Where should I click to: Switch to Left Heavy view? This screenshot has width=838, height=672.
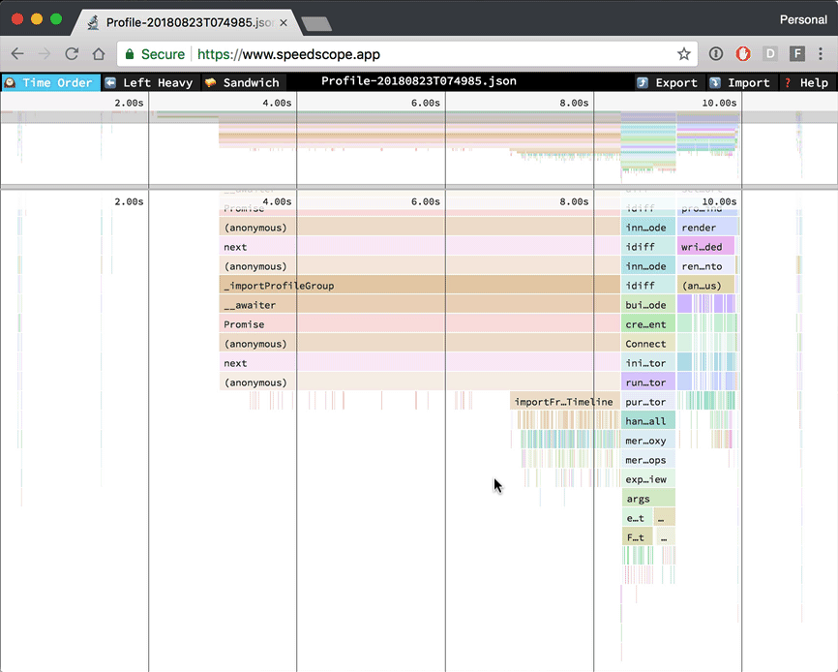(x=149, y=83)
